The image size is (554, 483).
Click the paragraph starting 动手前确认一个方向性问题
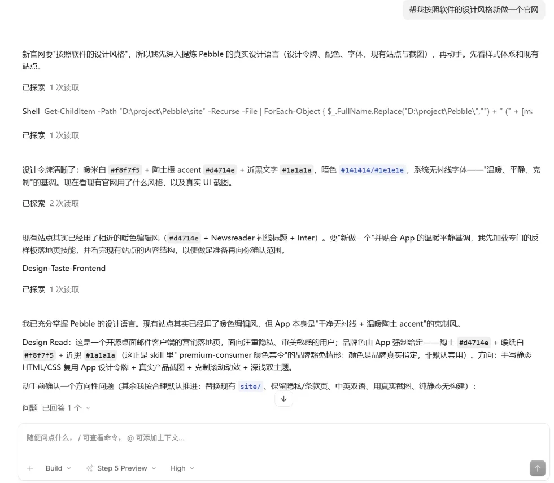click(249, 387)
